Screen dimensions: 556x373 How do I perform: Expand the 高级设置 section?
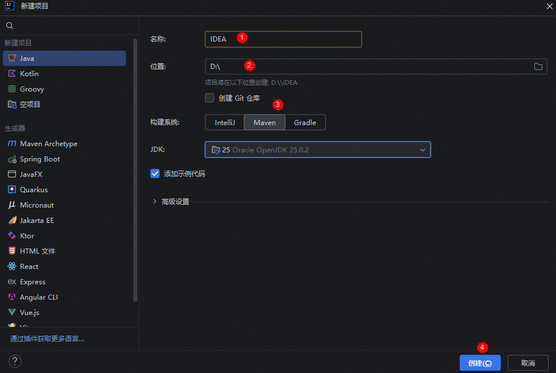click(x=154, y=201)
